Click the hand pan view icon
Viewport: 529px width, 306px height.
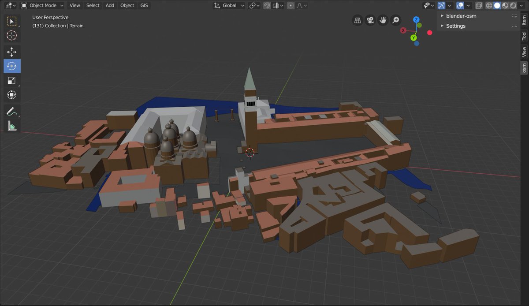coord(383,20)
